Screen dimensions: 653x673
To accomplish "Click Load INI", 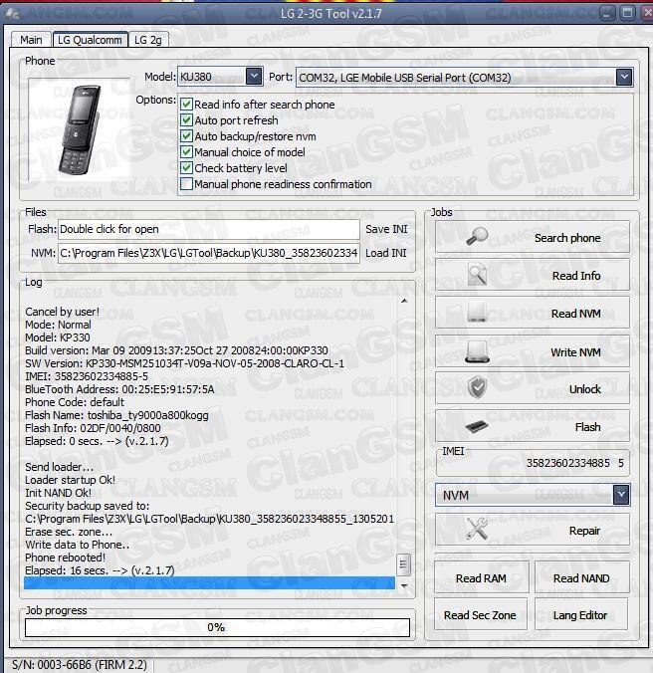I will coord(385,253).
